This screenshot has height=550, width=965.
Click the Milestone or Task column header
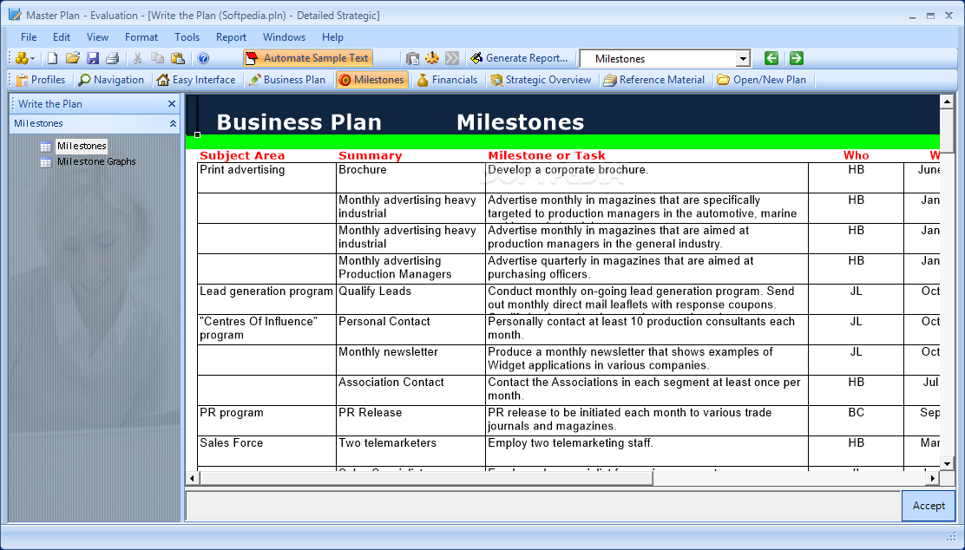pos(547,155)
